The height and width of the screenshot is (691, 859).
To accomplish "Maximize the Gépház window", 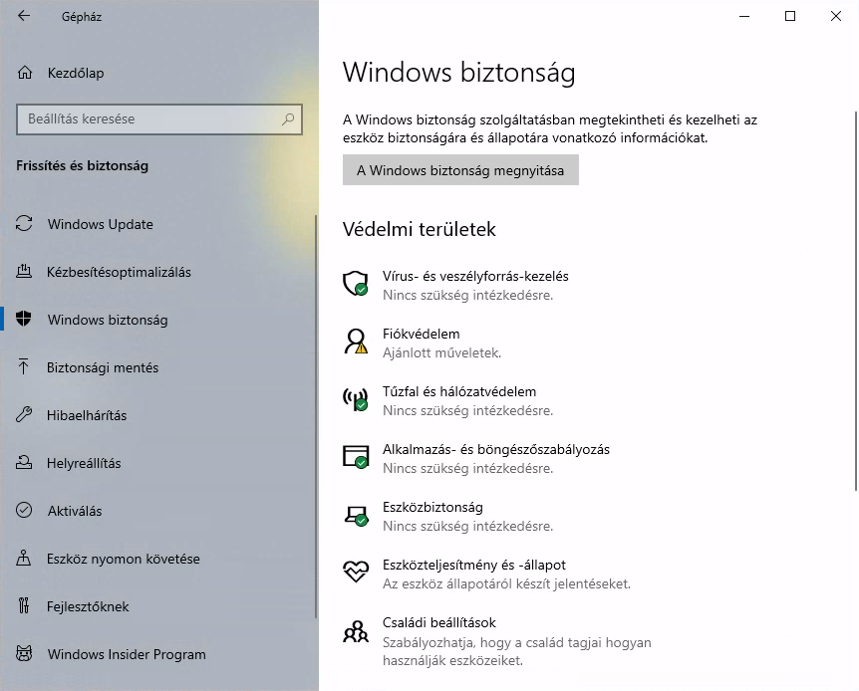I will pos(790,16).
